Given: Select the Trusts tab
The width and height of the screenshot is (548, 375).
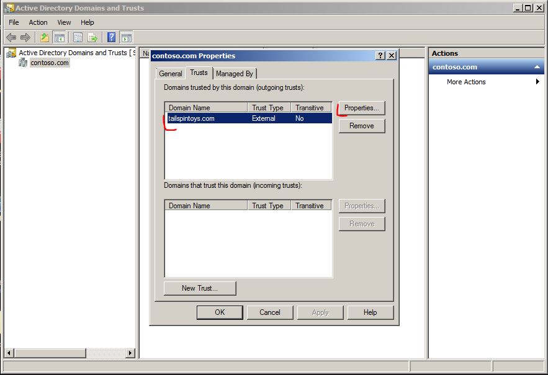Looking at the screenshot, I should [199, 73].
